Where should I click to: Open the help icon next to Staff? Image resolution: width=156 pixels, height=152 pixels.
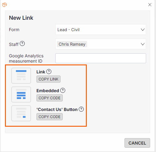[x=22, y=43]
